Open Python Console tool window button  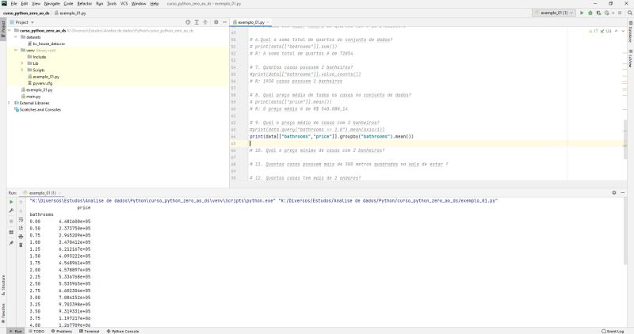123,331
